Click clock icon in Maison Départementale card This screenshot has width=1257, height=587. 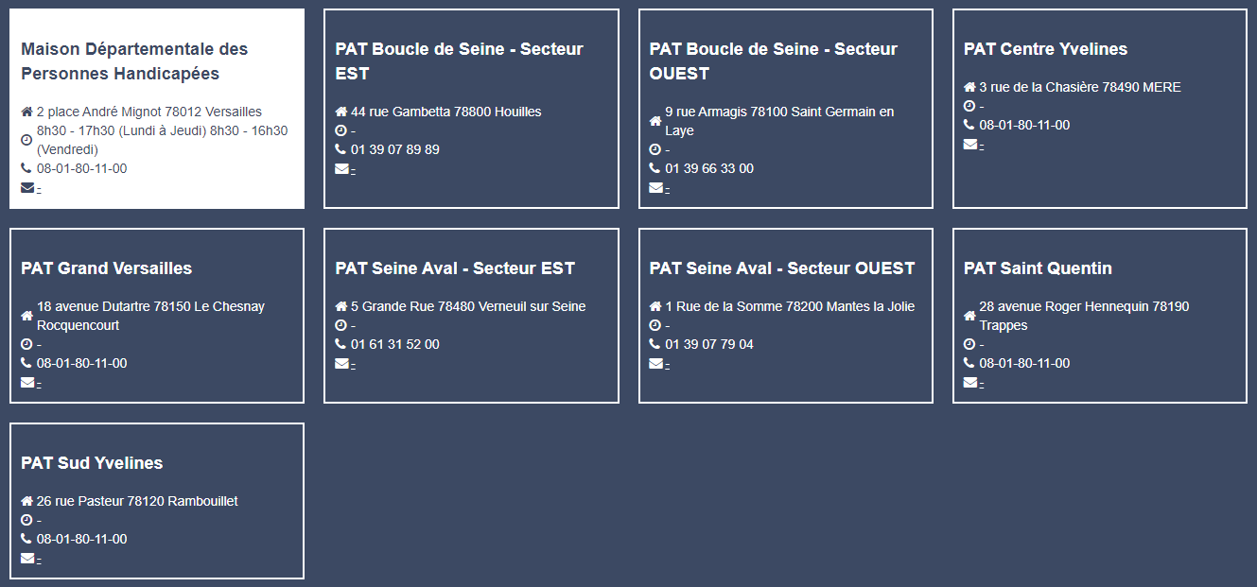coord(26,140)
